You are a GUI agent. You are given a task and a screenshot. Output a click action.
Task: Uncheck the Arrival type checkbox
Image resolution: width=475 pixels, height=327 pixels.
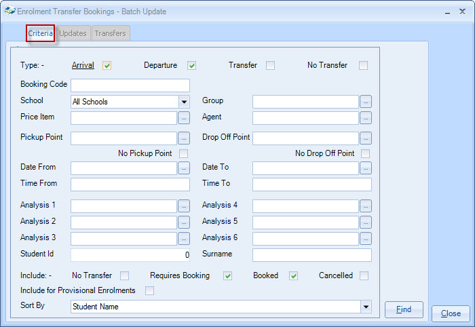pos(107,66)
